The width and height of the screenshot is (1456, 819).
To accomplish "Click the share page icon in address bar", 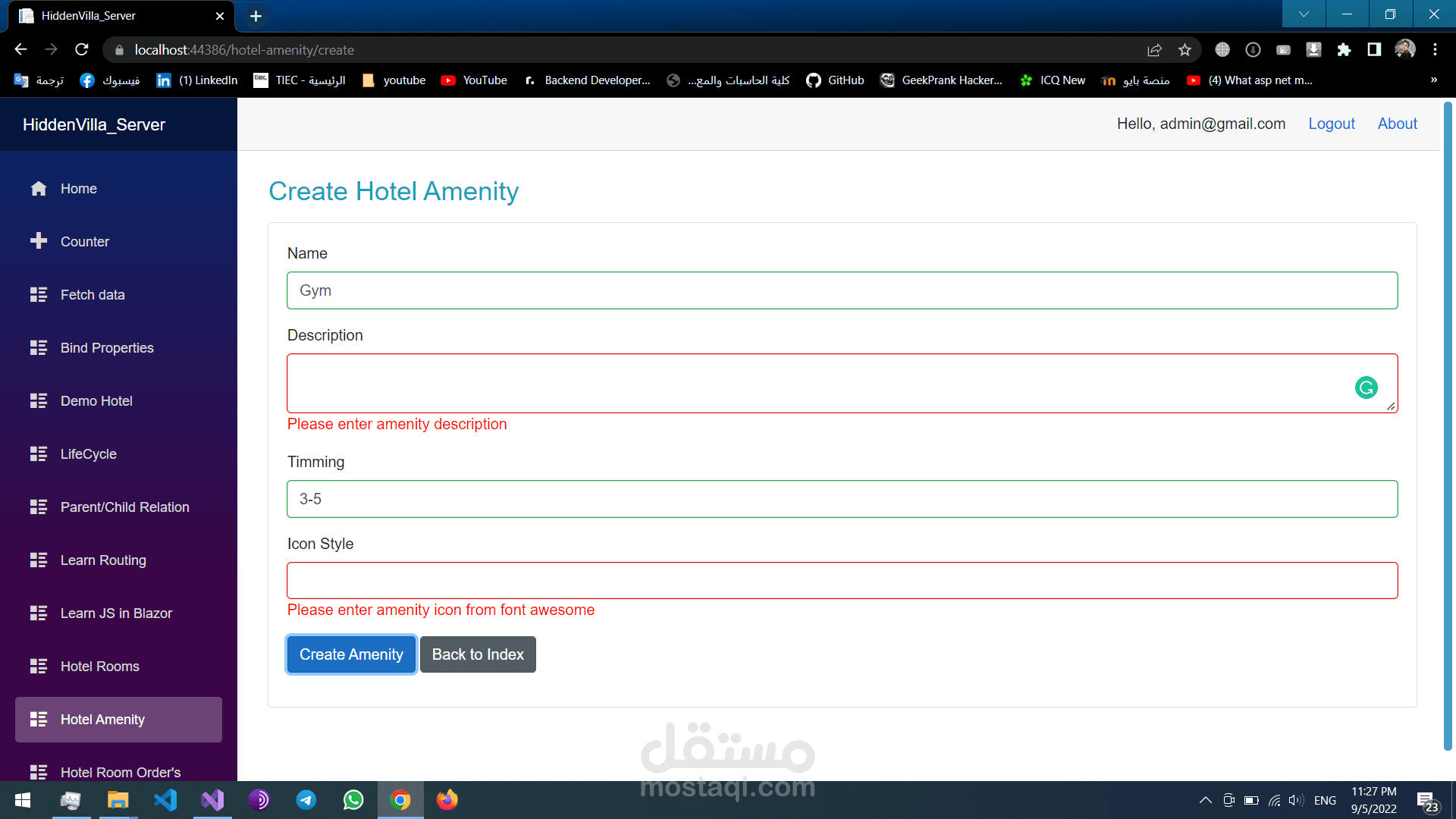I will (x=1154, y=49).
